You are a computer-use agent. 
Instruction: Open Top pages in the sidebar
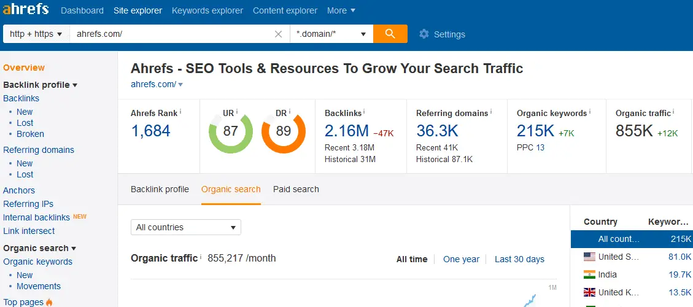click(x=23, y=303)
